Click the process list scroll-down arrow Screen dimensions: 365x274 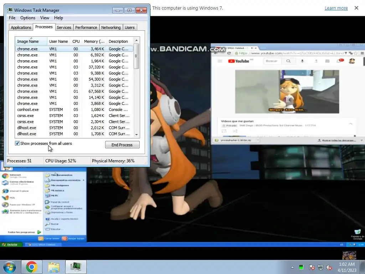coord(137,135)
